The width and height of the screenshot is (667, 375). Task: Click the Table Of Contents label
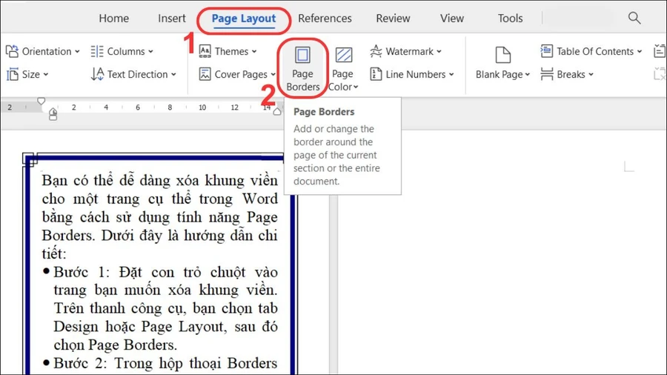coord(595,51)
